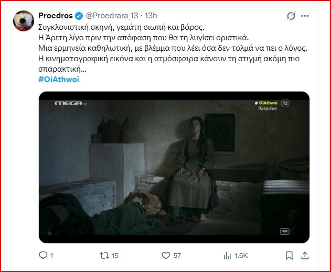Click the Grok icon beside the more menu
The image size is (331, 272).
click(291, 16)
